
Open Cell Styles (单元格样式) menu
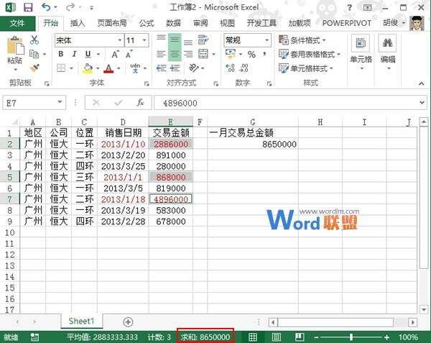coord(306,68)
